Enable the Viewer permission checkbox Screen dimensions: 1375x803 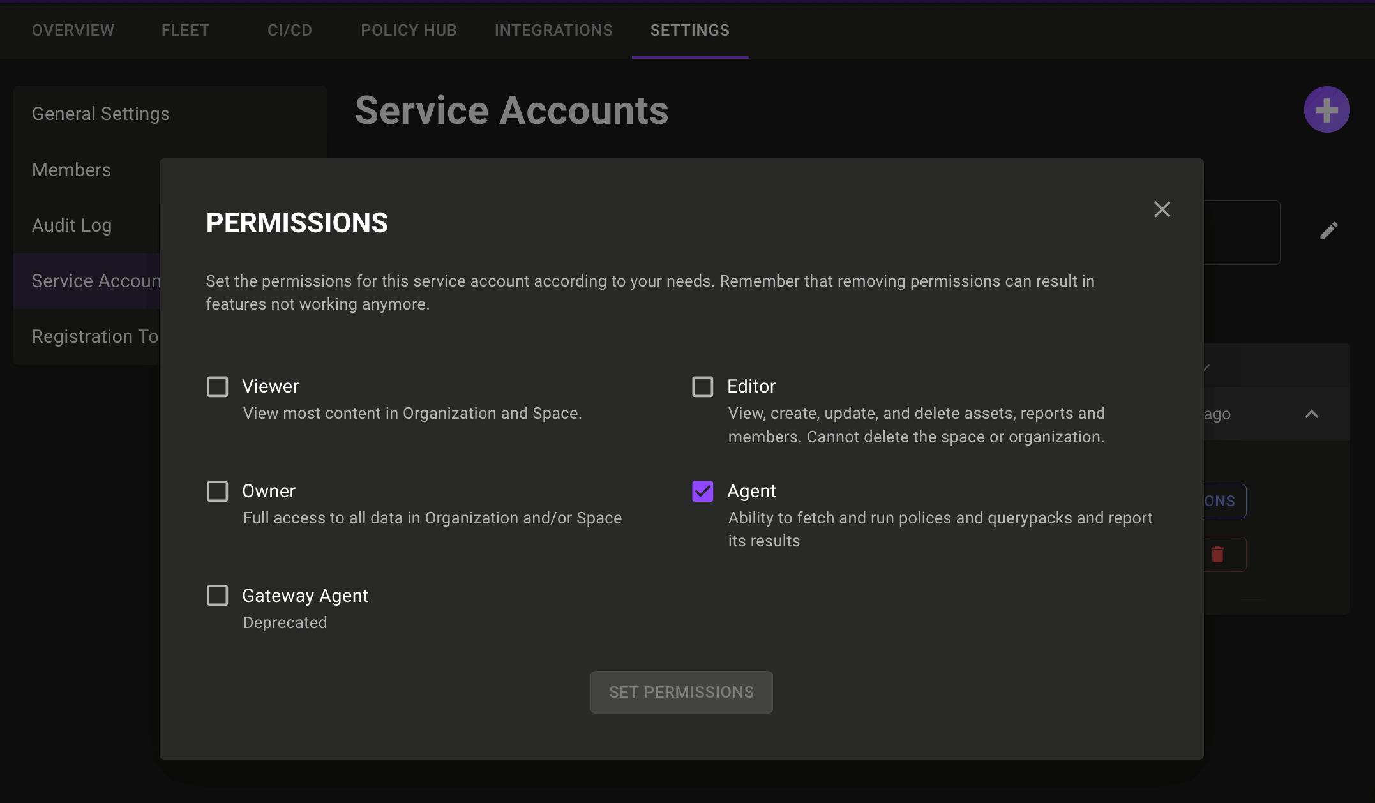coord(218,386)
